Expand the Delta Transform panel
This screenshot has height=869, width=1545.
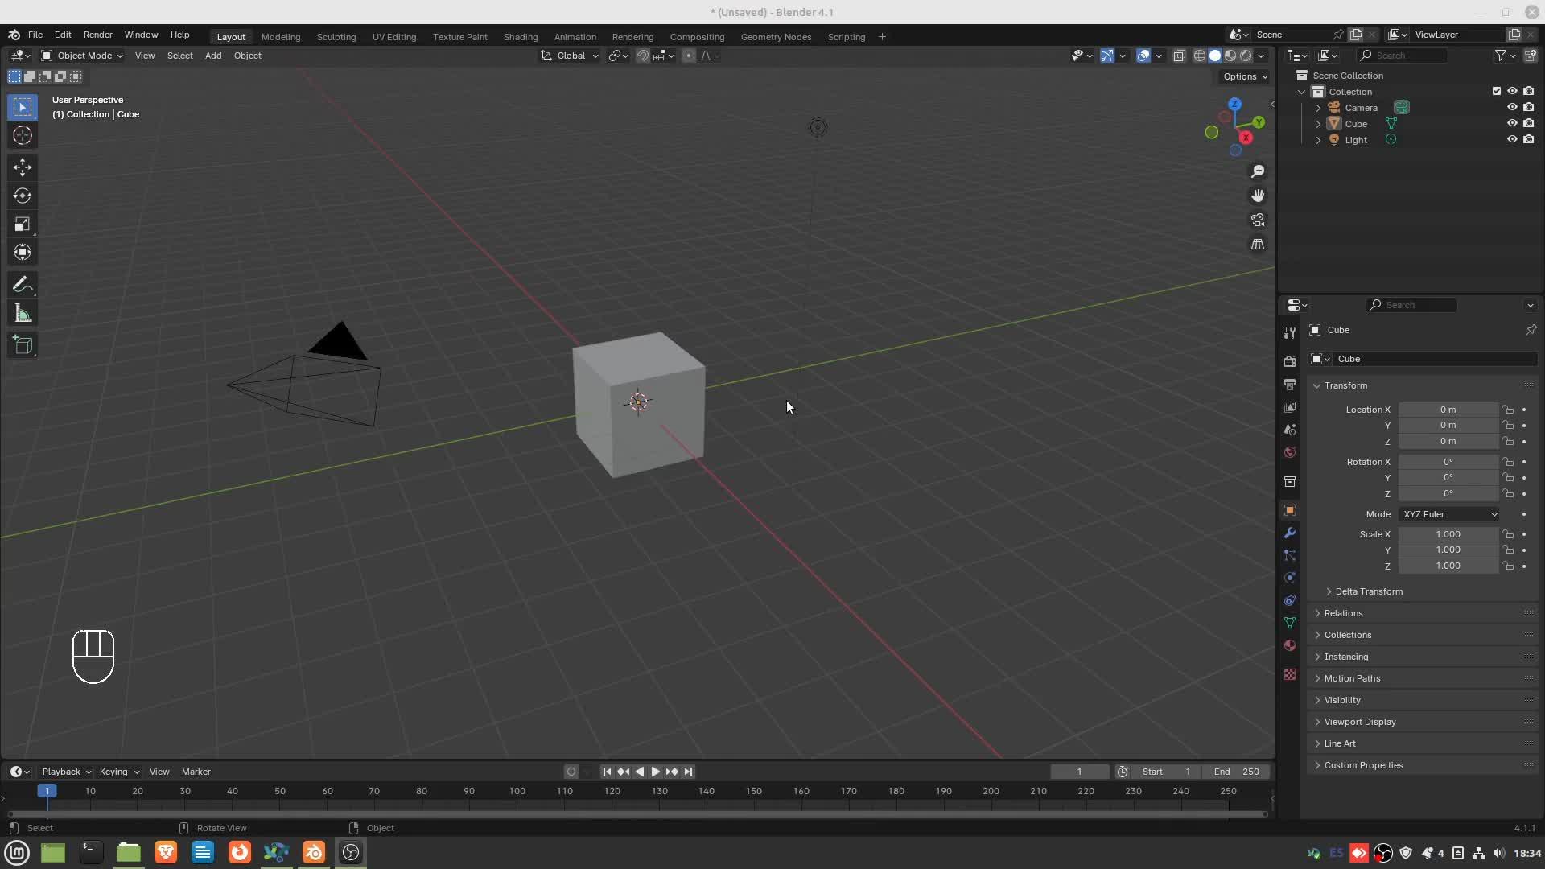(x=1368, y=591)
